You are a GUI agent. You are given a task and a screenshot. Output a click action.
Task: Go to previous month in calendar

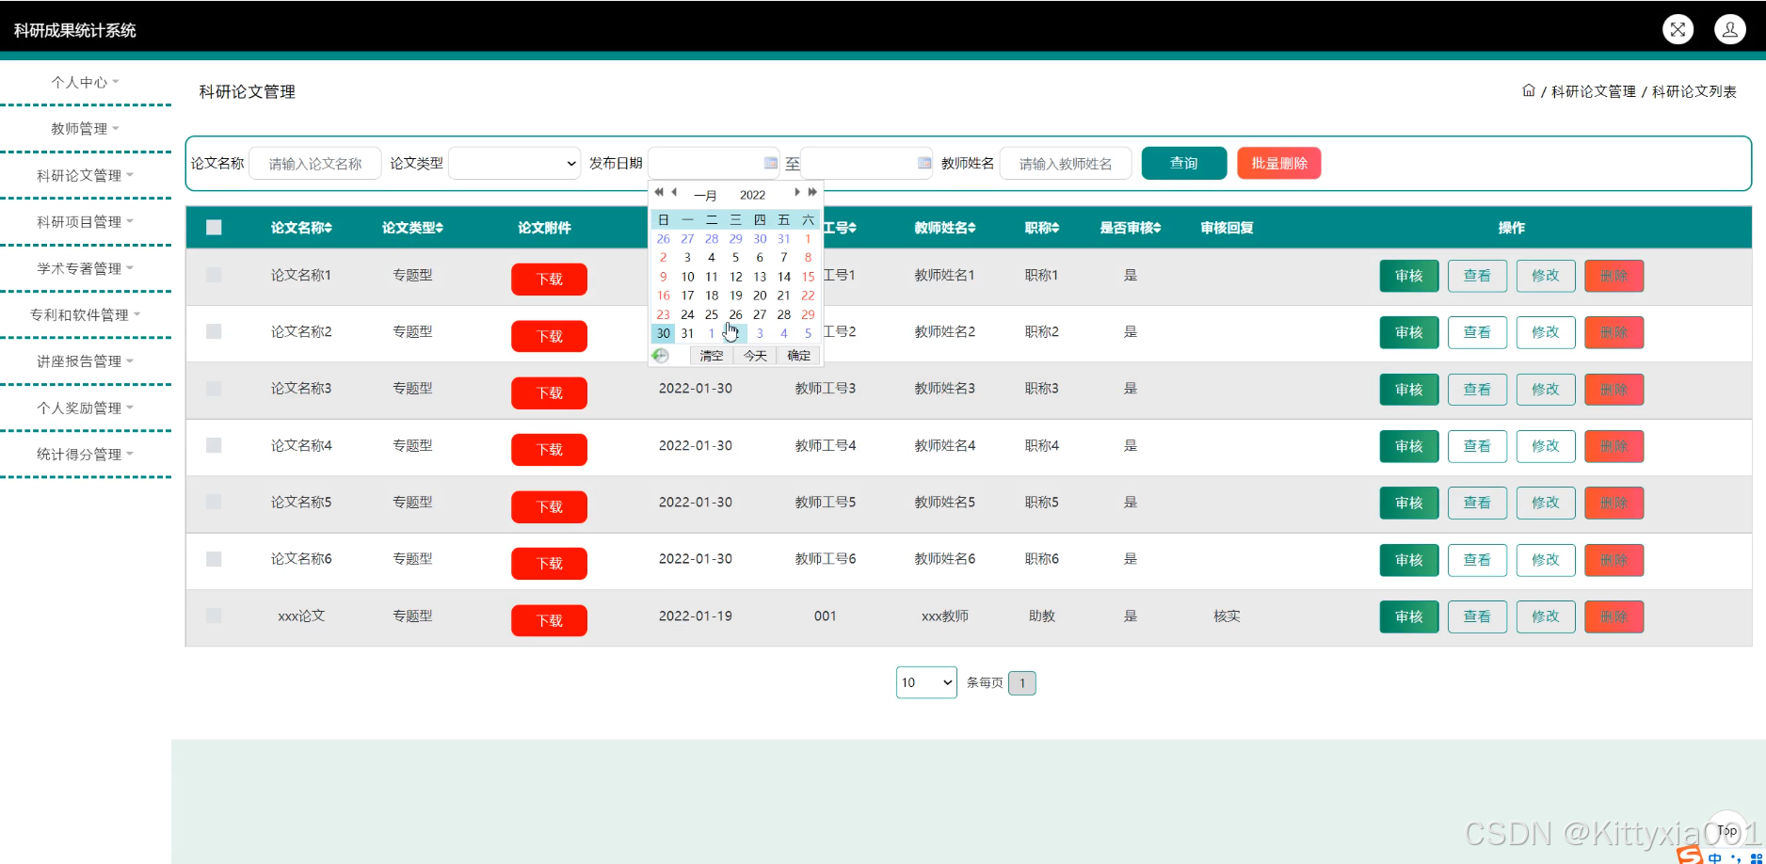point(674,193)
